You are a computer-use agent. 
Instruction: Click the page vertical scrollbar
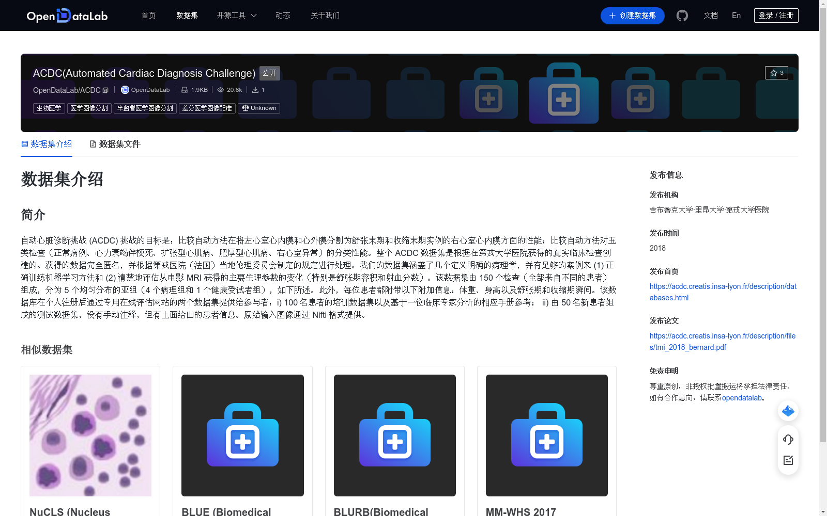[x=823, y=225]
